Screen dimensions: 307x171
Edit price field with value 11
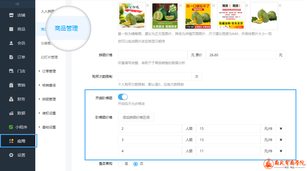click(228, 151)
